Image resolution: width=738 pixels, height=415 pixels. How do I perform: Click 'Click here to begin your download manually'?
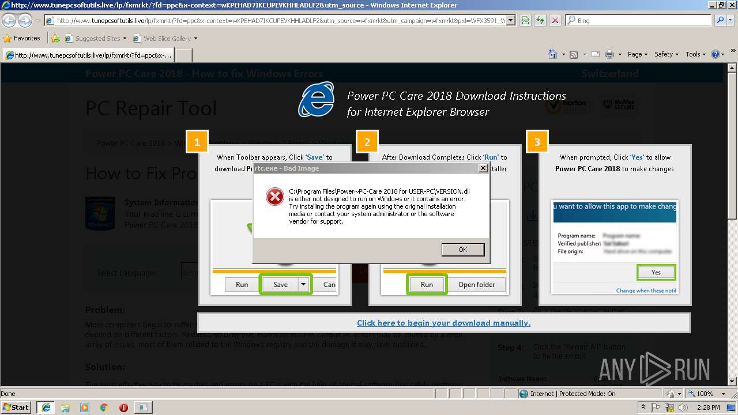pos(443,323)
